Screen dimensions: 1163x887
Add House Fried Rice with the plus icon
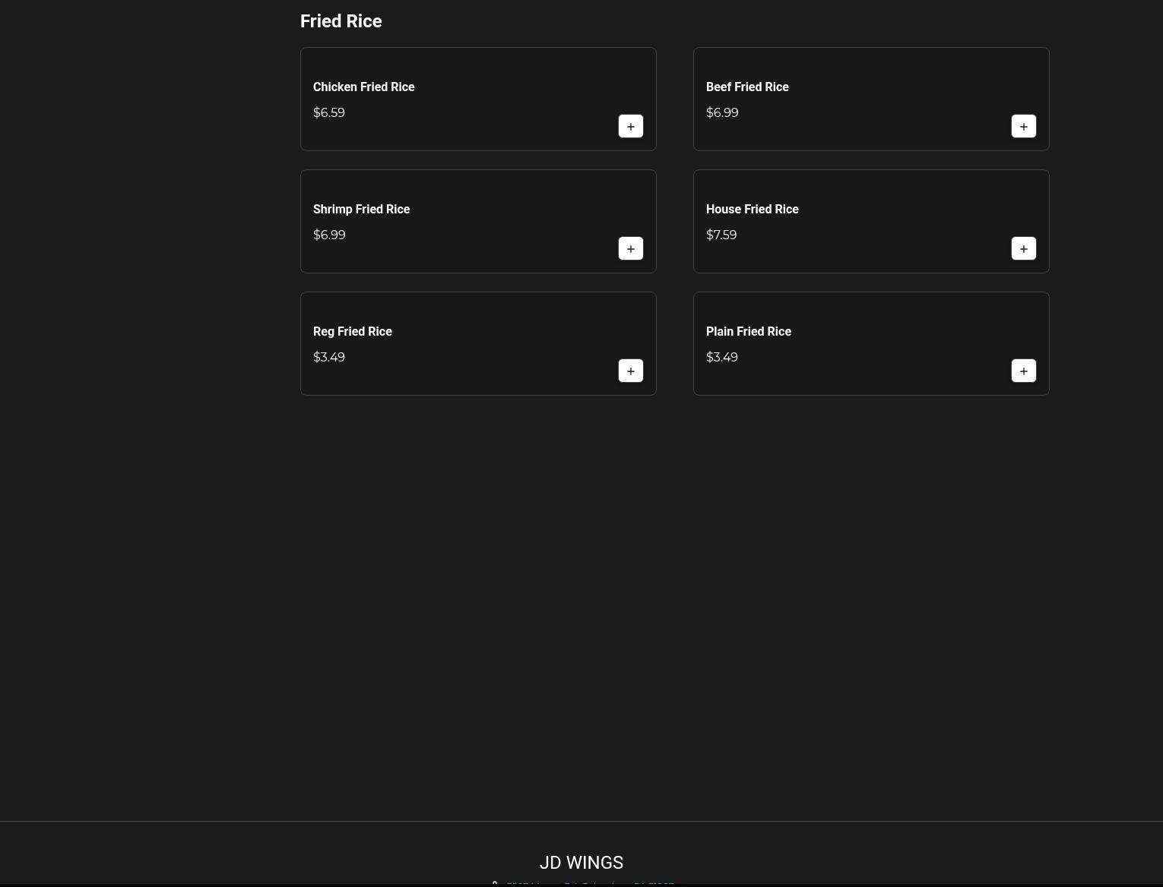pos(1024,248)
